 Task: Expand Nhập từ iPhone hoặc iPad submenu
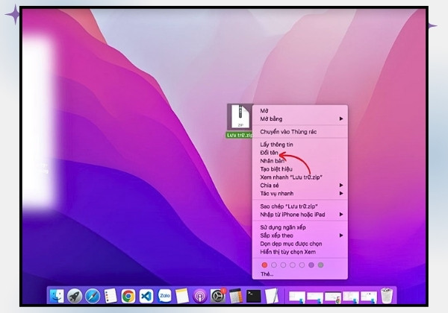tap(341, 215)
